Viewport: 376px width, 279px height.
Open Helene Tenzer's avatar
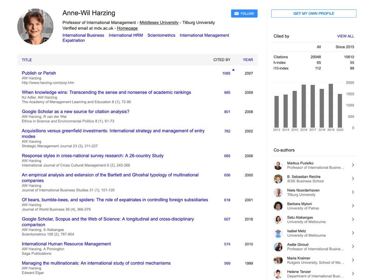[x=278, y=274]
